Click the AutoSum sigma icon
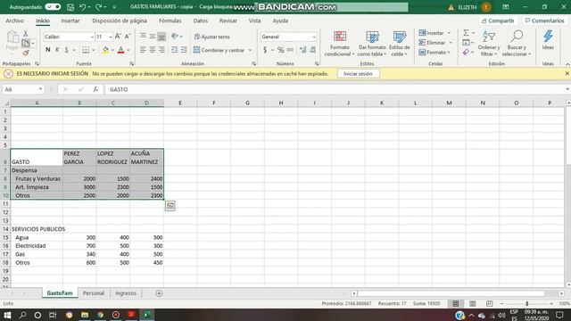Image resolution: width=571 pixels, height=321 pixels. (x=466, y=33)
